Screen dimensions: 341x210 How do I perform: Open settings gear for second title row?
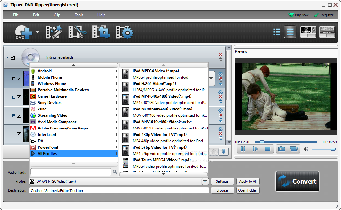click(x=221, y=92)
